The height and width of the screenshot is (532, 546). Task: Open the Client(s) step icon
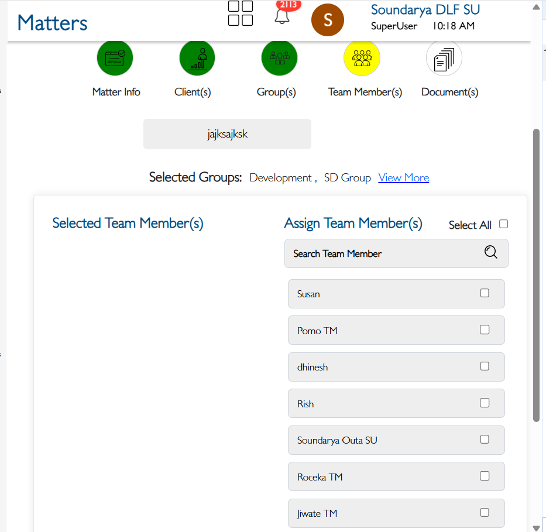(x=197, y=58)
